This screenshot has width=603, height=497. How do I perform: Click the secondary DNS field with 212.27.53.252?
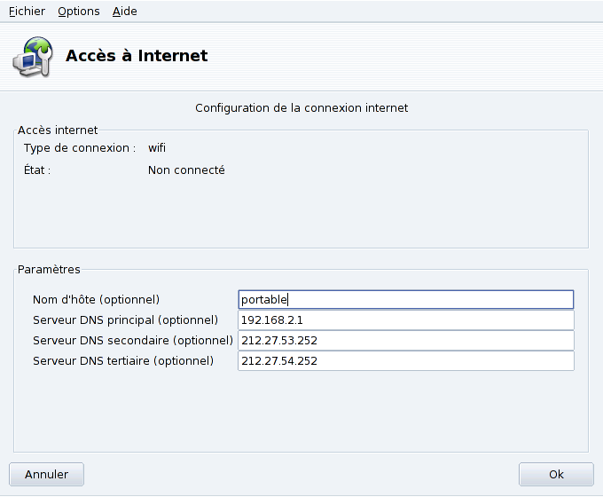[x=405, y=341]
